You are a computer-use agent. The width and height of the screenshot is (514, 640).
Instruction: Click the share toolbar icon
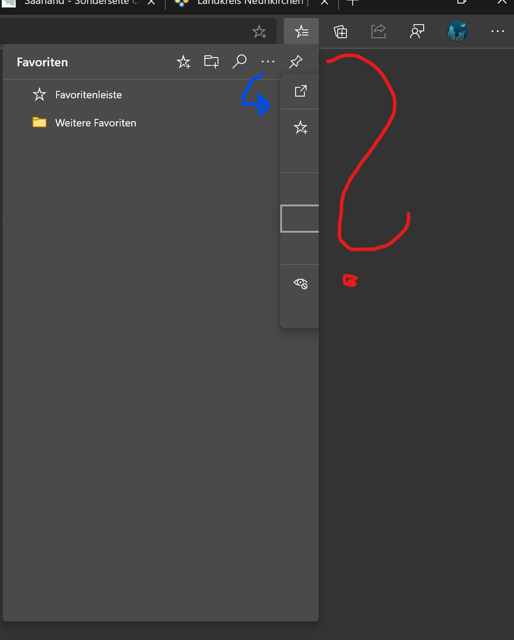click(378, 31)
